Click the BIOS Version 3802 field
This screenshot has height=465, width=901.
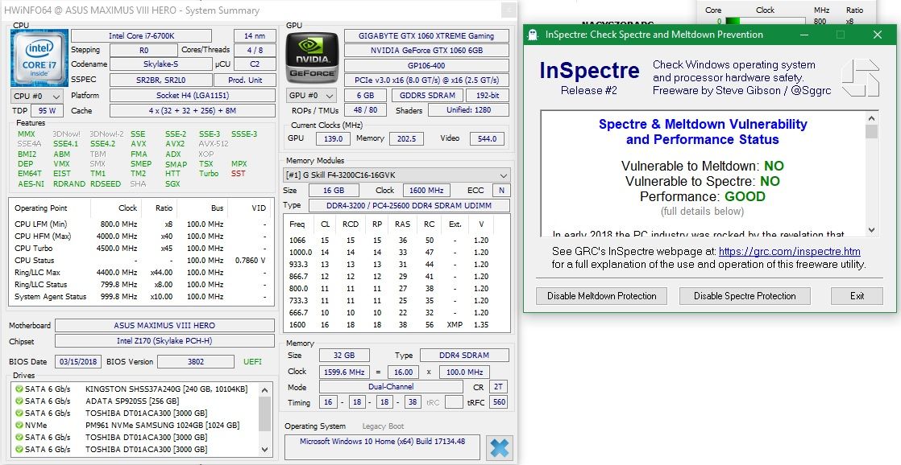(x=195, y=362)
